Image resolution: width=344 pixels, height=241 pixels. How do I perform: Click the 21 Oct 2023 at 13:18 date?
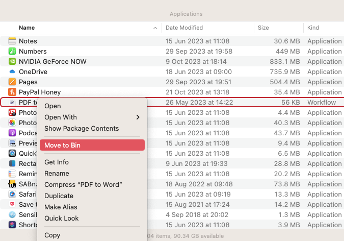pyautogui.click(x=197, y=92)
